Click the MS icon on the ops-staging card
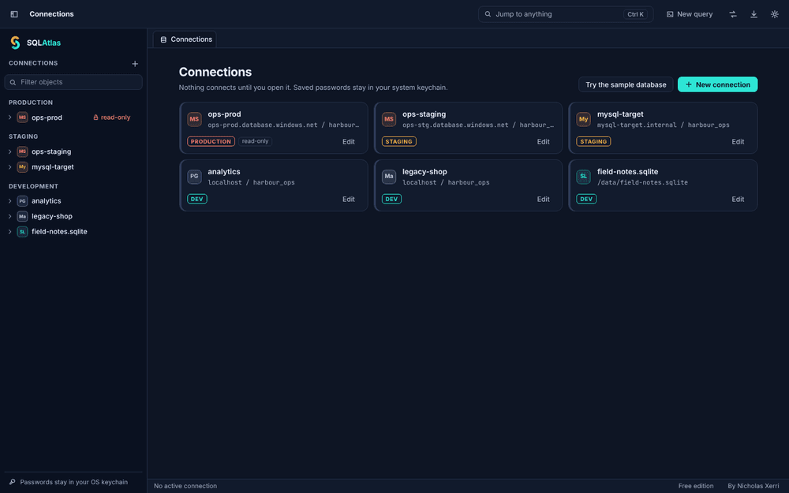The width and height of the screenshot is (789, 493). (388, 119)
